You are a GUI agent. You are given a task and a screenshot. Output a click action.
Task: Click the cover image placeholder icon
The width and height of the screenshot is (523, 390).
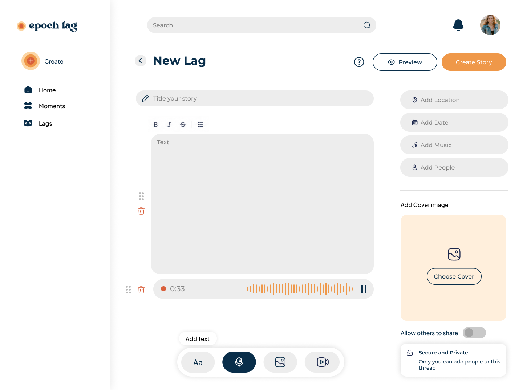click(x=454, y=254)
